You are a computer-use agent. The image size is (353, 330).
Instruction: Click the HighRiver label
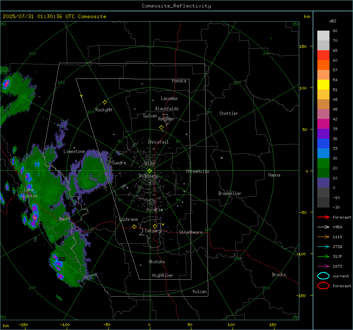click(163, 275)
